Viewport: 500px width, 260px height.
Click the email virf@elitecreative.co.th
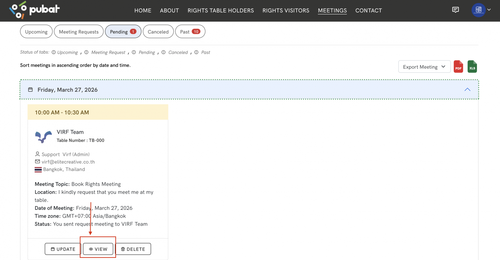pyautogui.click(x=68, y=162)
